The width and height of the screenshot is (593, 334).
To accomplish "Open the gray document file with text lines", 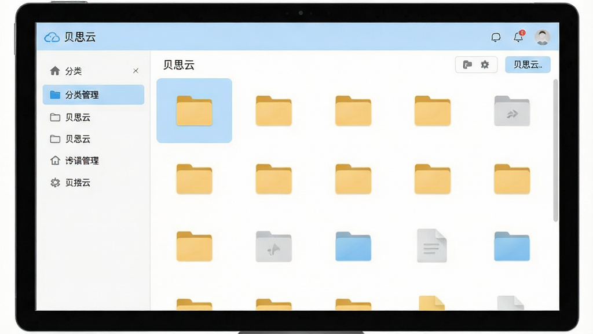I will 432,245.
